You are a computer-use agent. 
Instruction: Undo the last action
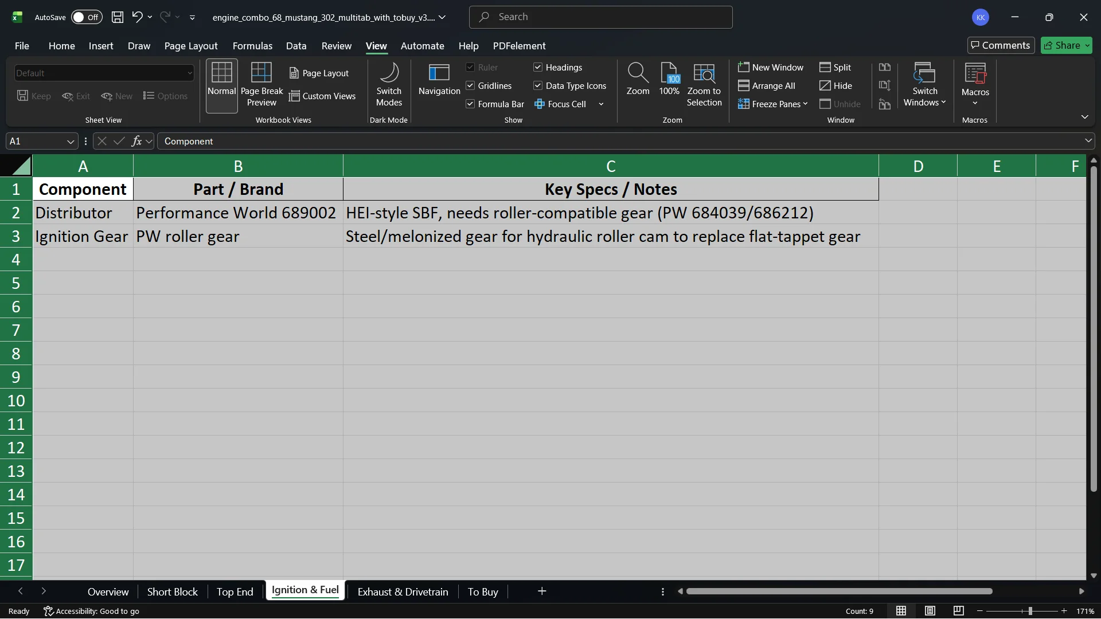pos(137,17)
